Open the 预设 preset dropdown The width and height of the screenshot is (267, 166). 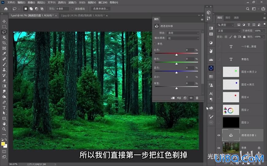[x=183, y=33]
